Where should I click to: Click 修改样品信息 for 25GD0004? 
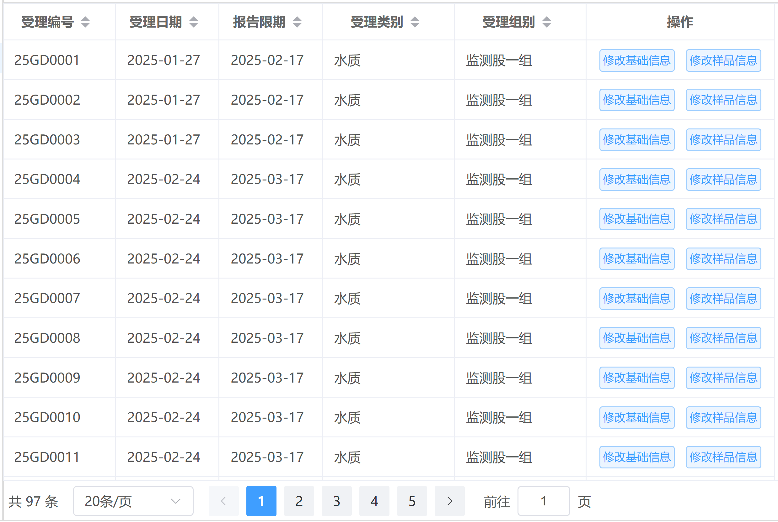tap(723, 180)
